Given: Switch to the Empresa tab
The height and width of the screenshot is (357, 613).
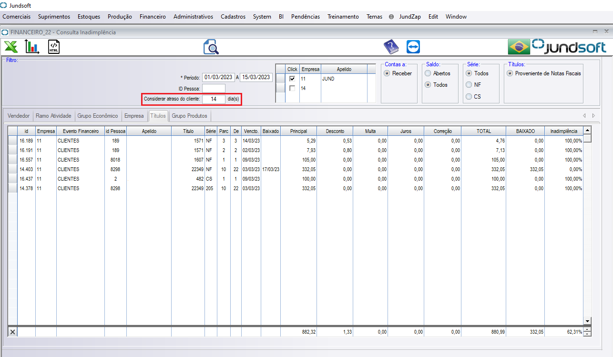Looking at the screenshot, I should pyautogui.click(x=134, y=116).
